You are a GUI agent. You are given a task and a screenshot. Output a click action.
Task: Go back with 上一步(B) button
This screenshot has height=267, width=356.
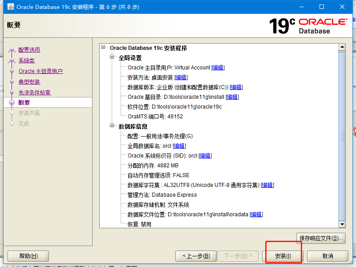(x=196, y=256)
